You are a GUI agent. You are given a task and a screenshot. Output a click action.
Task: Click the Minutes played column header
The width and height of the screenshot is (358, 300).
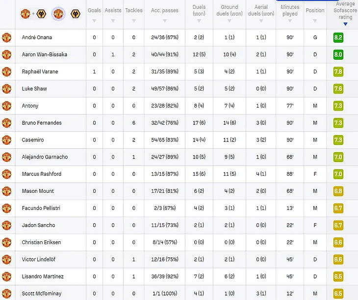[x=290, y=10]
